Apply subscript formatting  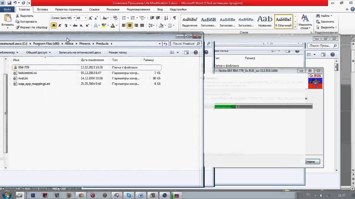pyautogui.click(x=81, y=25)
